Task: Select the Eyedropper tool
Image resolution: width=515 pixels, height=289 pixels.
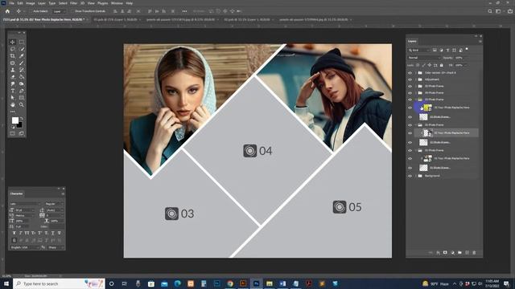Action: click(x=22, y=56)
